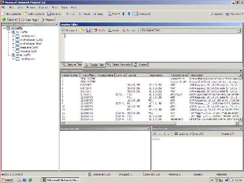Sort by the Time Offset column header
This screenshot has height=183, width=244.
(x=88, y=75)
